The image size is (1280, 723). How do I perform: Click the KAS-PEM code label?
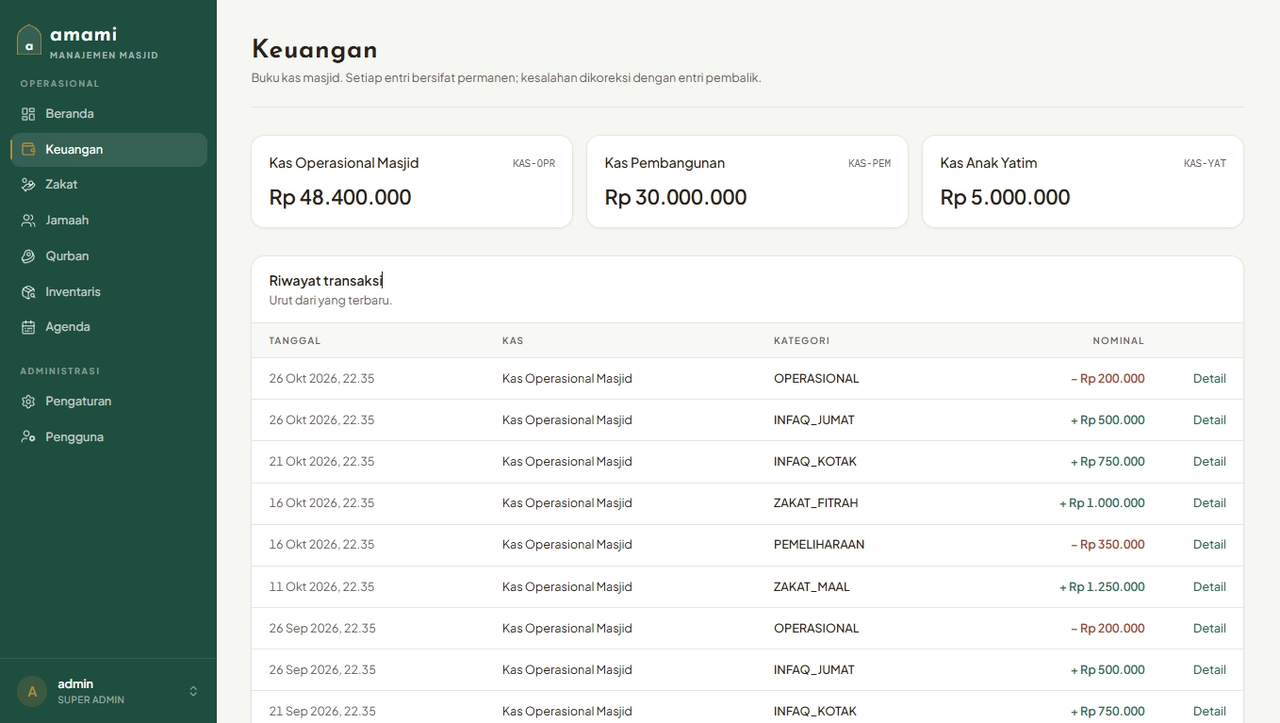[869, 164]
